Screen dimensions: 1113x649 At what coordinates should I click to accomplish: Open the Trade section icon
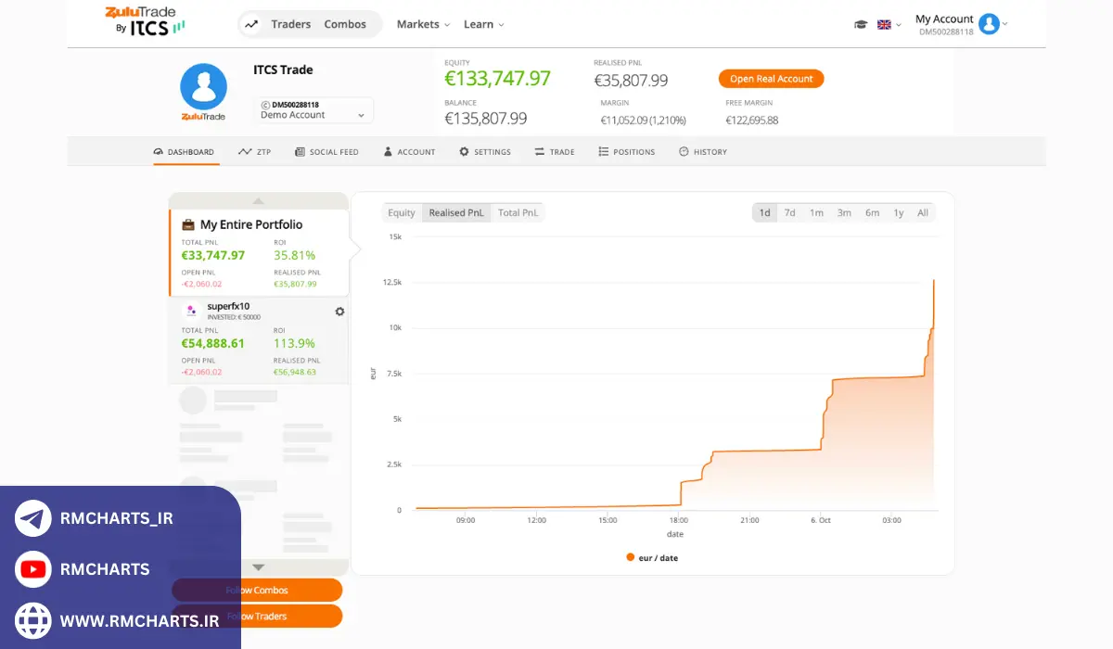coord(541,151)
